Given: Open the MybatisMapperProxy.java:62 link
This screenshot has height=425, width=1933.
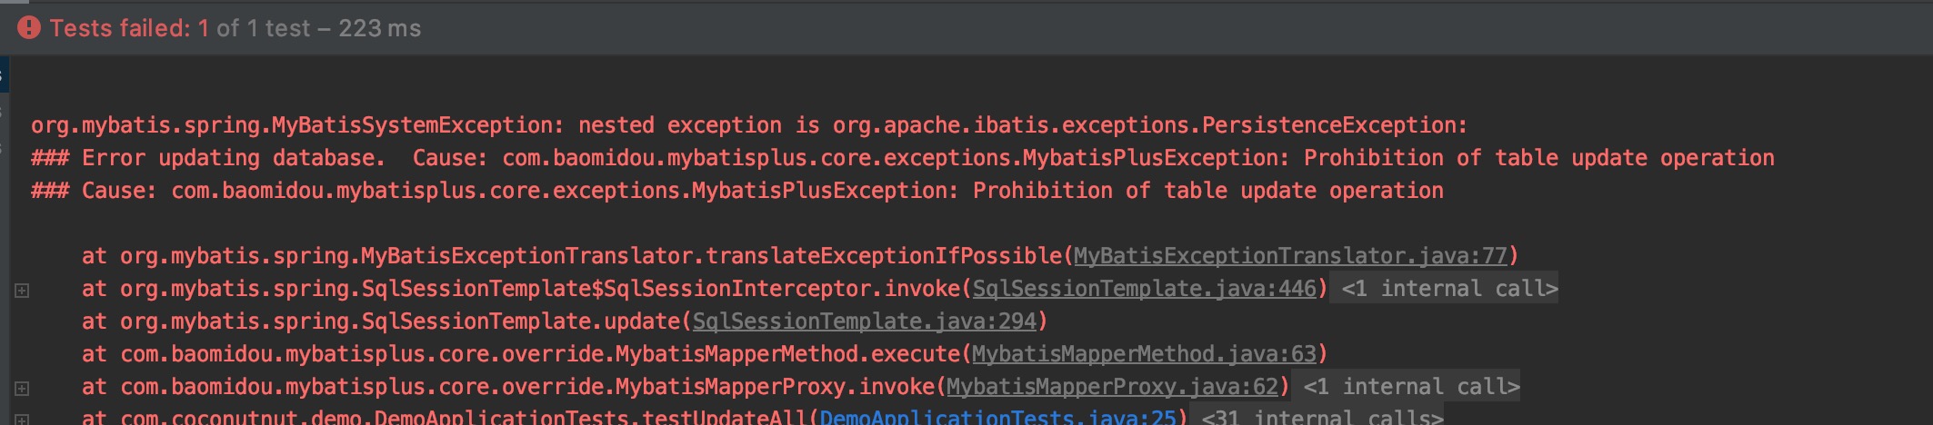Looking at the screenshot, I should 1112,387.
